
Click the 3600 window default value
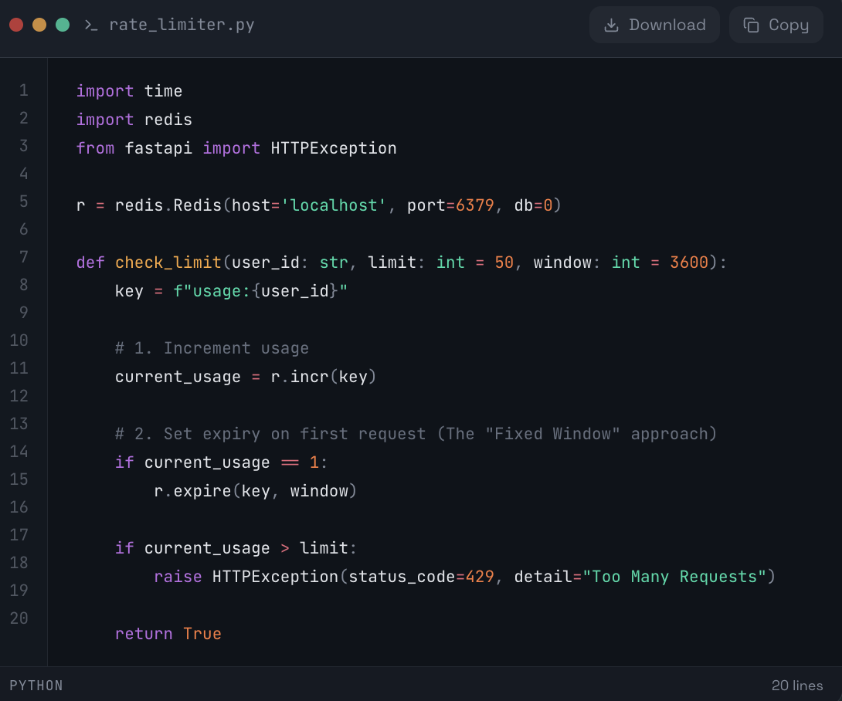[688, 262]
